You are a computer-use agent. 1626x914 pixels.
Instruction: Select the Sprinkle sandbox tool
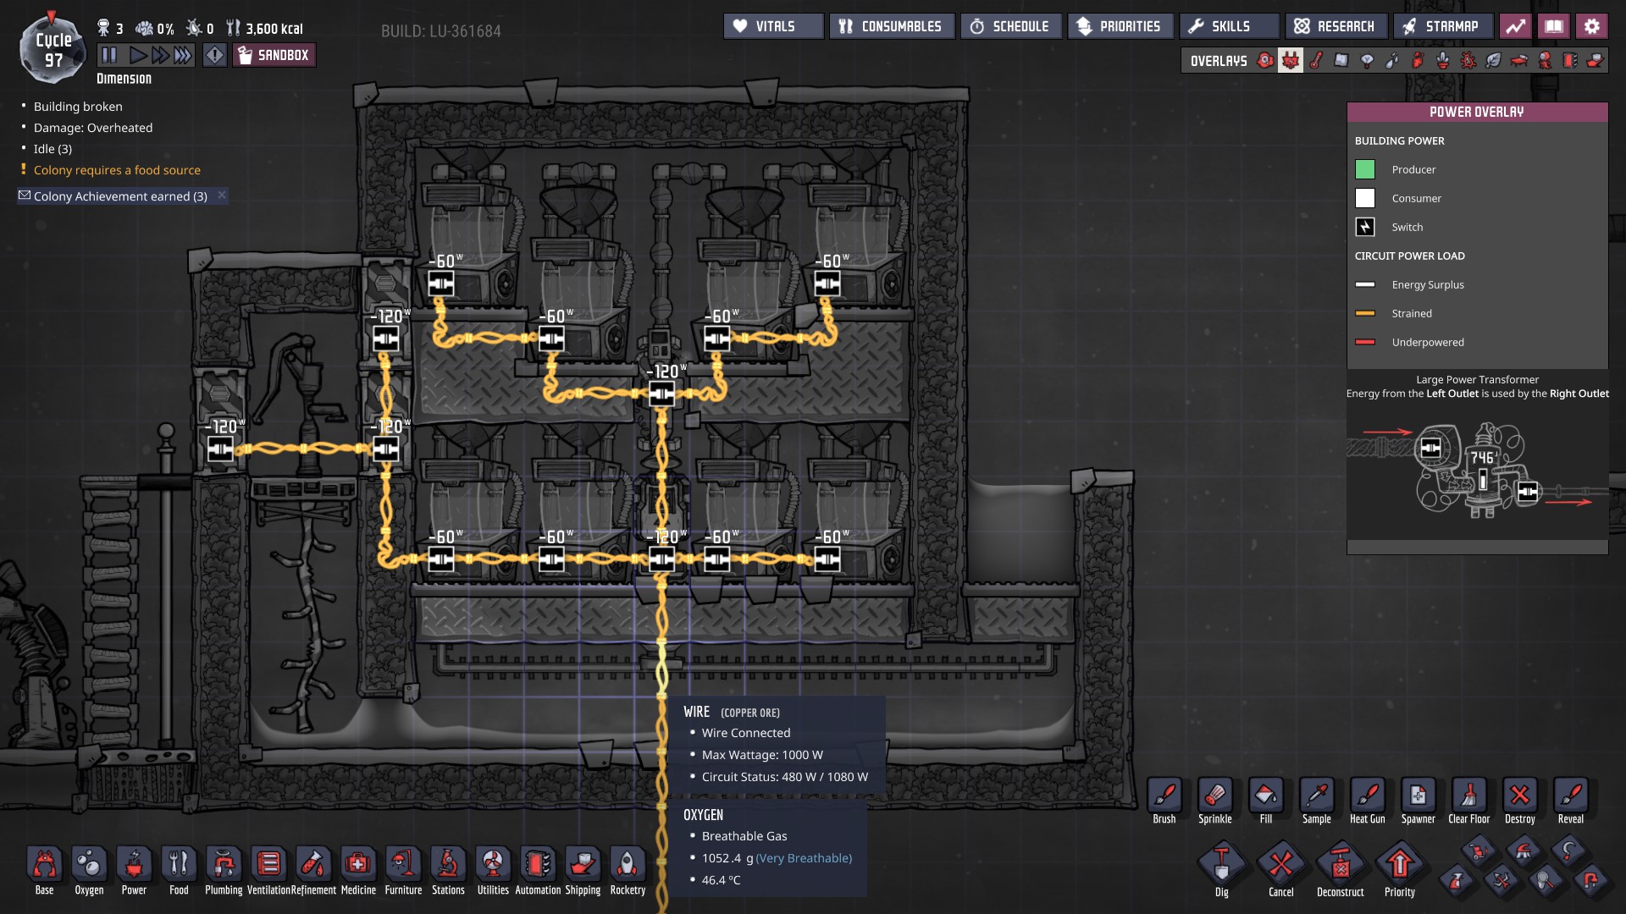click(x=1214, y=796)
